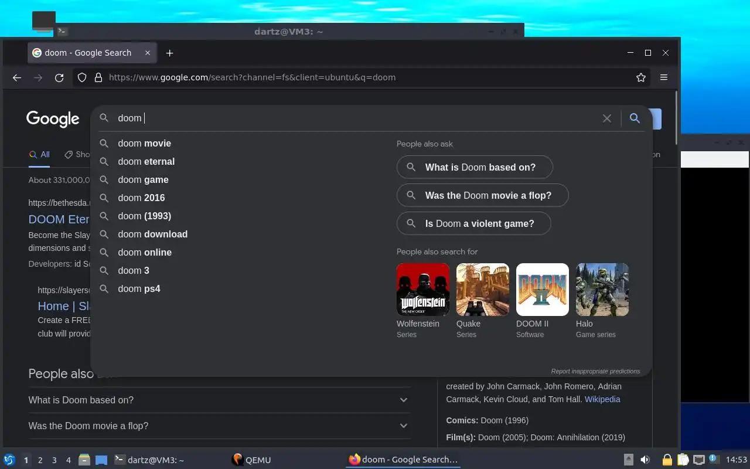This screenshot has width=750, height=469.
Task: Click the blue show desktop icon in the taskbar
Action: click(x=101, y=460)
